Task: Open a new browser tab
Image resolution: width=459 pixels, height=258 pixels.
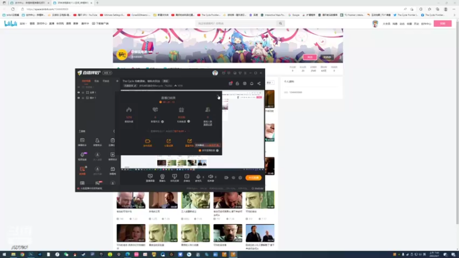Action: 97,3
